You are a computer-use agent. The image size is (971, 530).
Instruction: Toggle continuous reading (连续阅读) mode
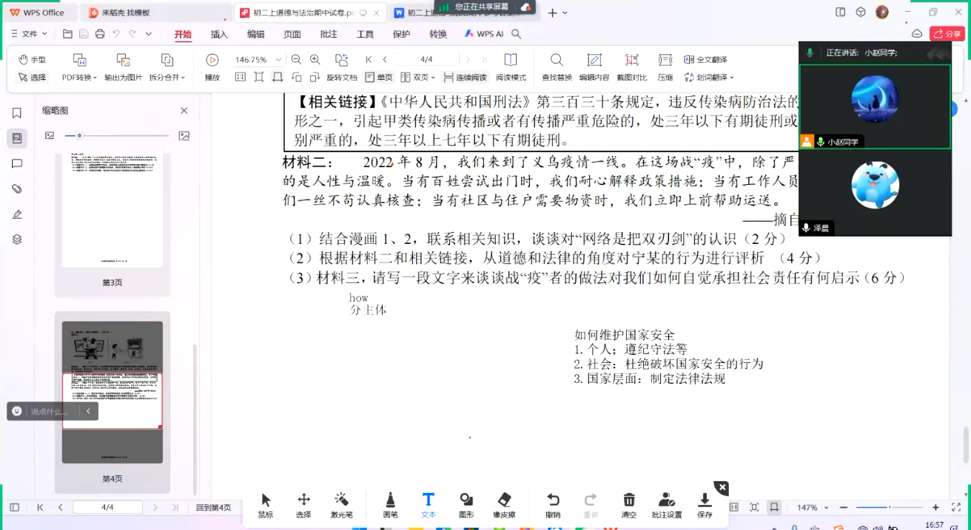point(466,78)
